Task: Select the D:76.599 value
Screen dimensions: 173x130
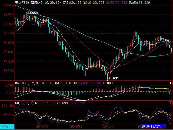Action: click(60, 103)
